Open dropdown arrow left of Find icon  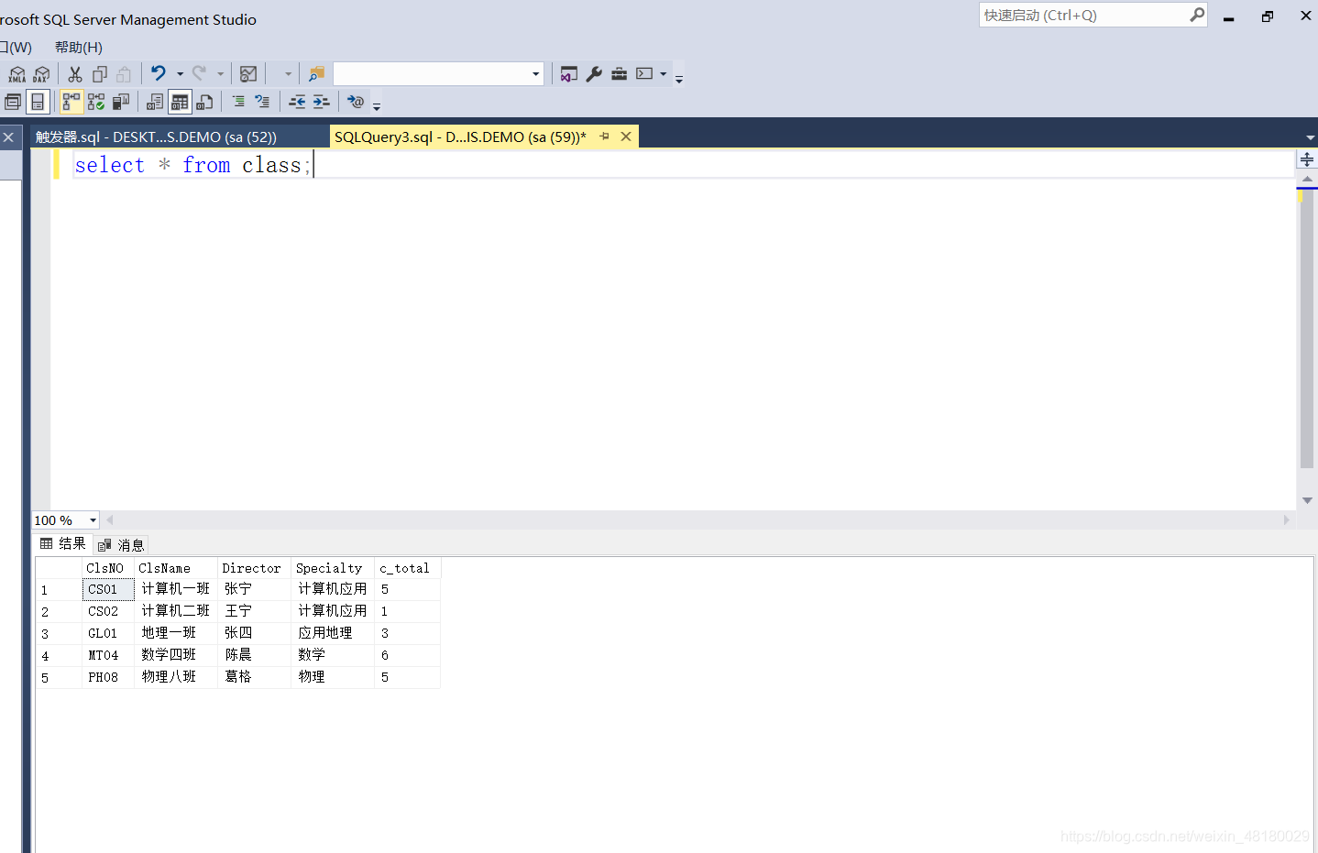[x=288, y=74]
